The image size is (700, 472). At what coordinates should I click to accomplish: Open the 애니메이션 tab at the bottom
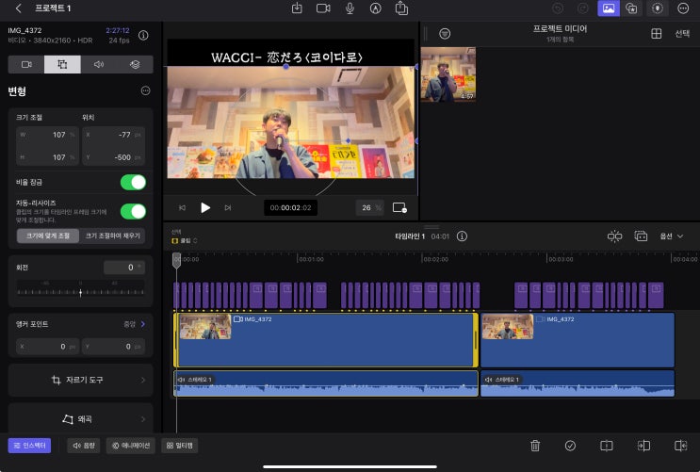pos(130,446)
